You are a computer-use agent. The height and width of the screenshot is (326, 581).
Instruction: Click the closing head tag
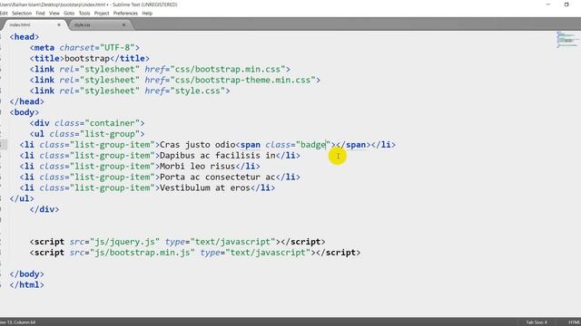pyautogui.click(x=26, y=101)
